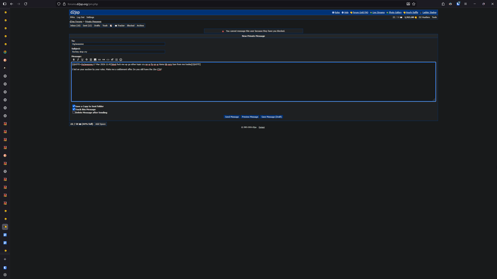Toggle Save a Copy to Sent folder

(x=74, y=106)
